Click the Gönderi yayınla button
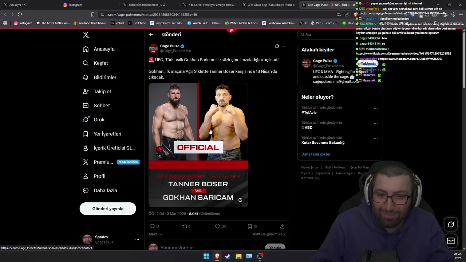 tap(108, 209)
